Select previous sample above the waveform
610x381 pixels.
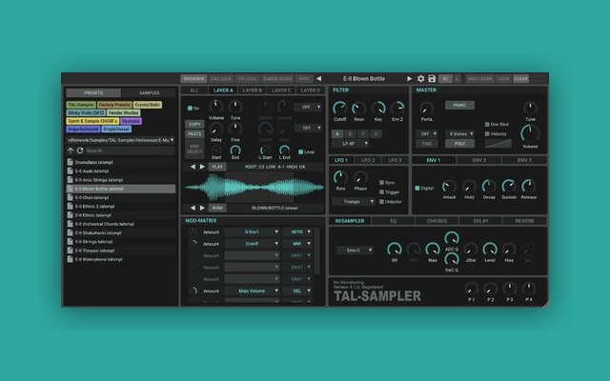point(193,167)
